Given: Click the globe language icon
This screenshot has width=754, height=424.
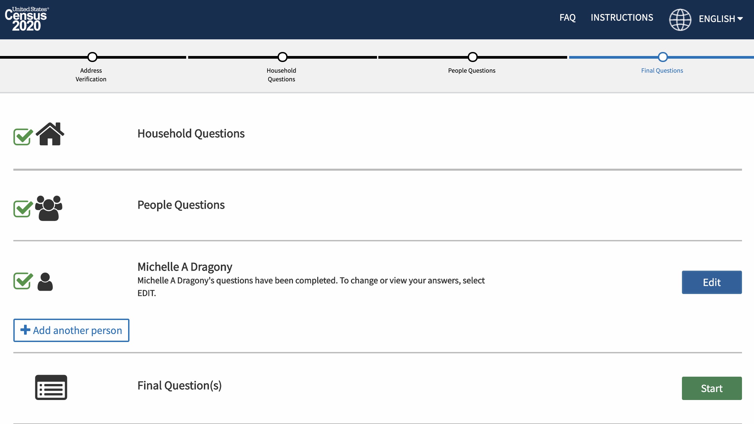Looking at the screenshot, I should (x=680, y=20).
